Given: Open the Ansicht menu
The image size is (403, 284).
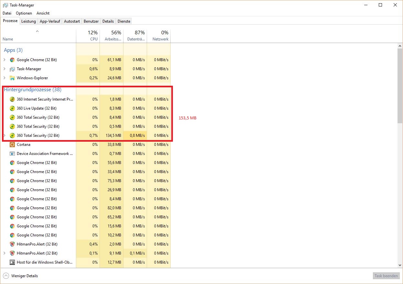Looking at the screenshot, I should [43, 13].
